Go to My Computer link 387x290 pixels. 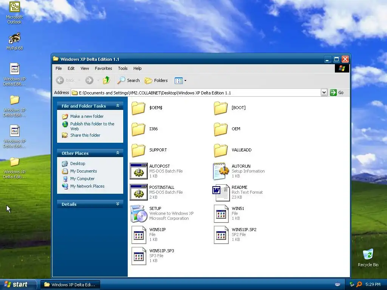82,179
